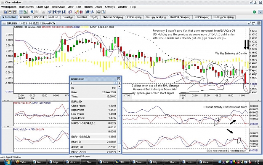Open the Zoom menu
This screenshot has width=263, height=165.
click(98, 7)
